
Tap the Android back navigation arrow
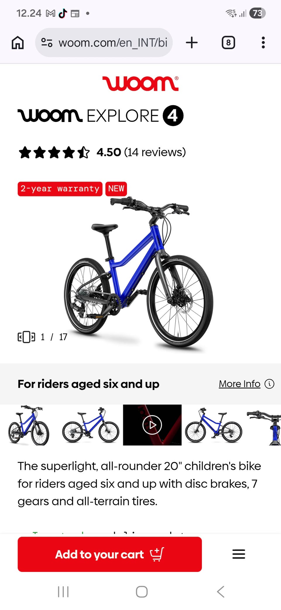pyautogui.click(x=221, y=592)
